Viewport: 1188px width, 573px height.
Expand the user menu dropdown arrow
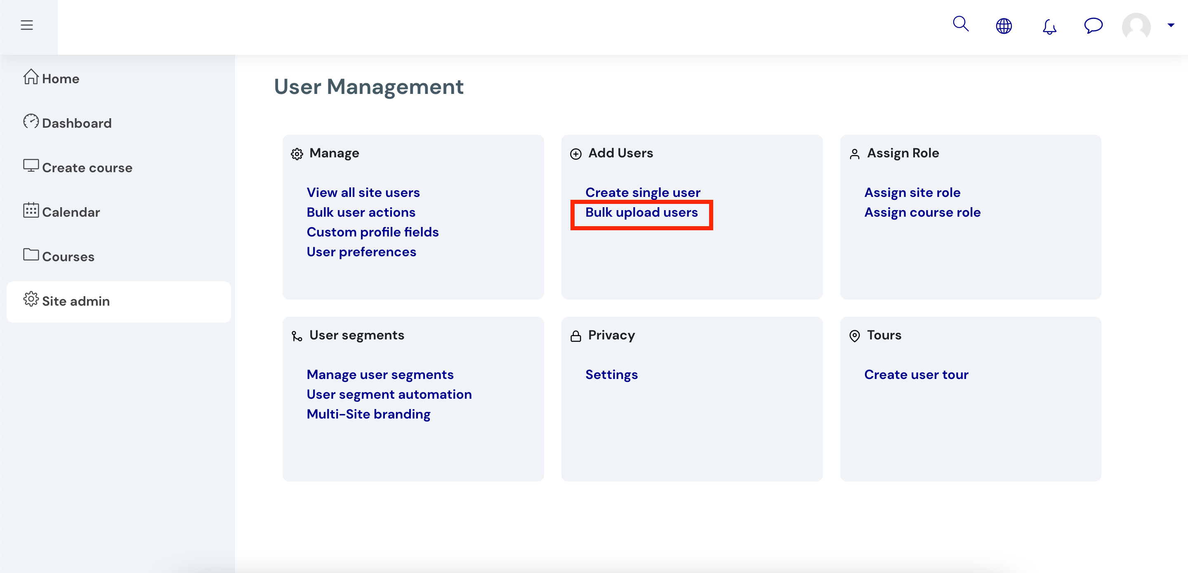pyautogui.click(x=1171, y=25)
